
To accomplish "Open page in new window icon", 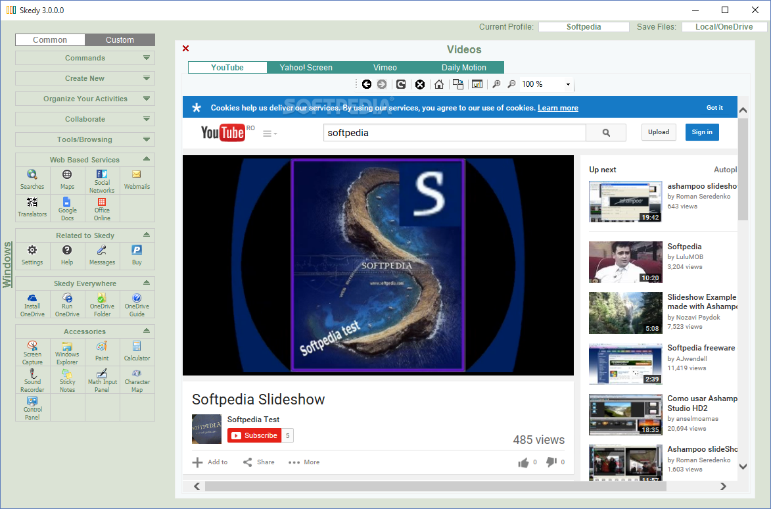I will pos(457,84).
